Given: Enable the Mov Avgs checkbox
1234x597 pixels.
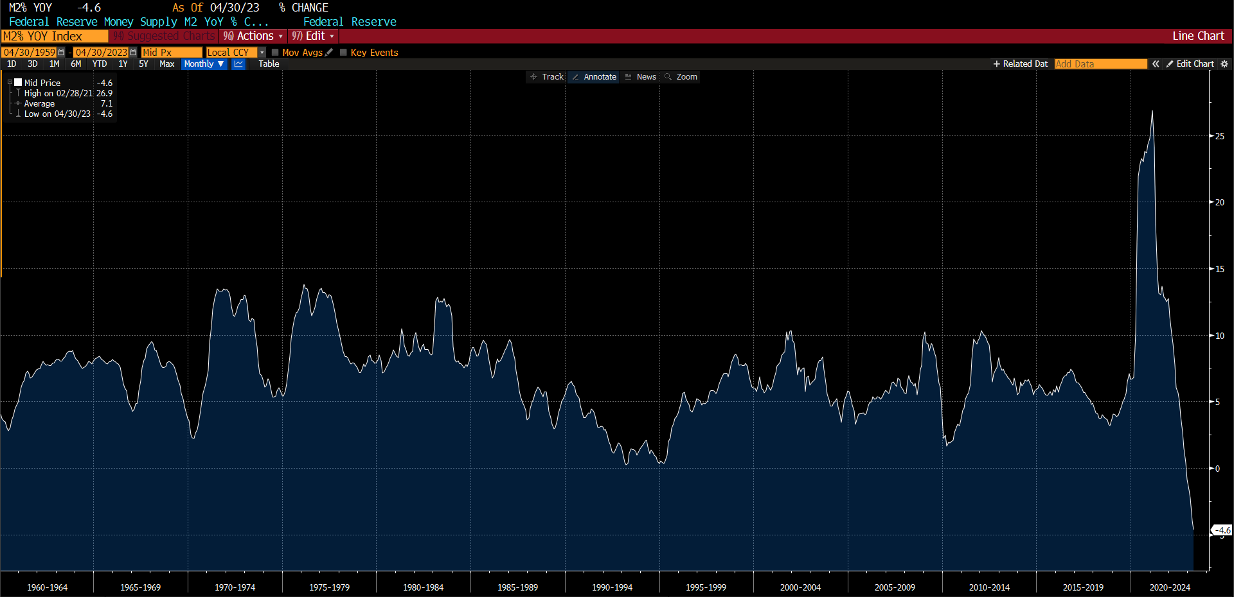Looking at the screenshot, I should coord(275,53).
